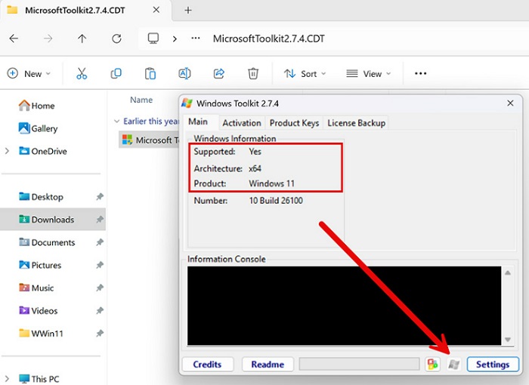
Task: Open the Documents quick access folder
Action: pos(47,242)
